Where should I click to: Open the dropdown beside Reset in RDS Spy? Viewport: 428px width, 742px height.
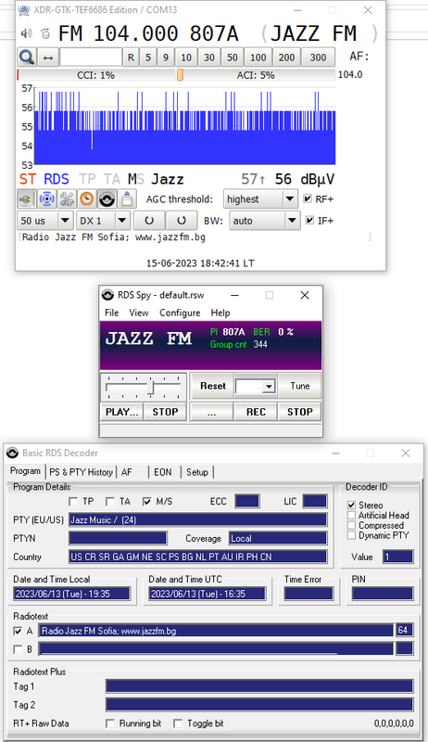[x=255, y=386]
